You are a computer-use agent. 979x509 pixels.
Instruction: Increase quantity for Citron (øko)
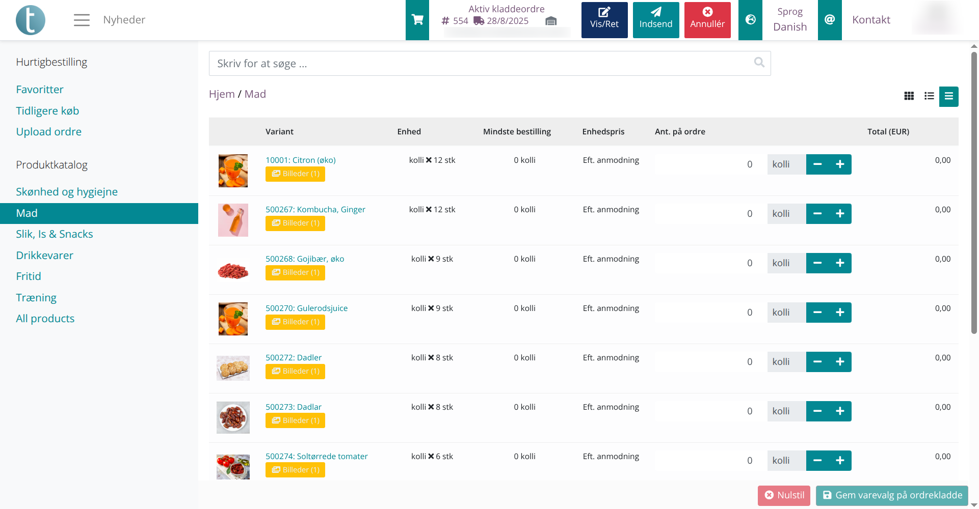click(x=840, y=164)
